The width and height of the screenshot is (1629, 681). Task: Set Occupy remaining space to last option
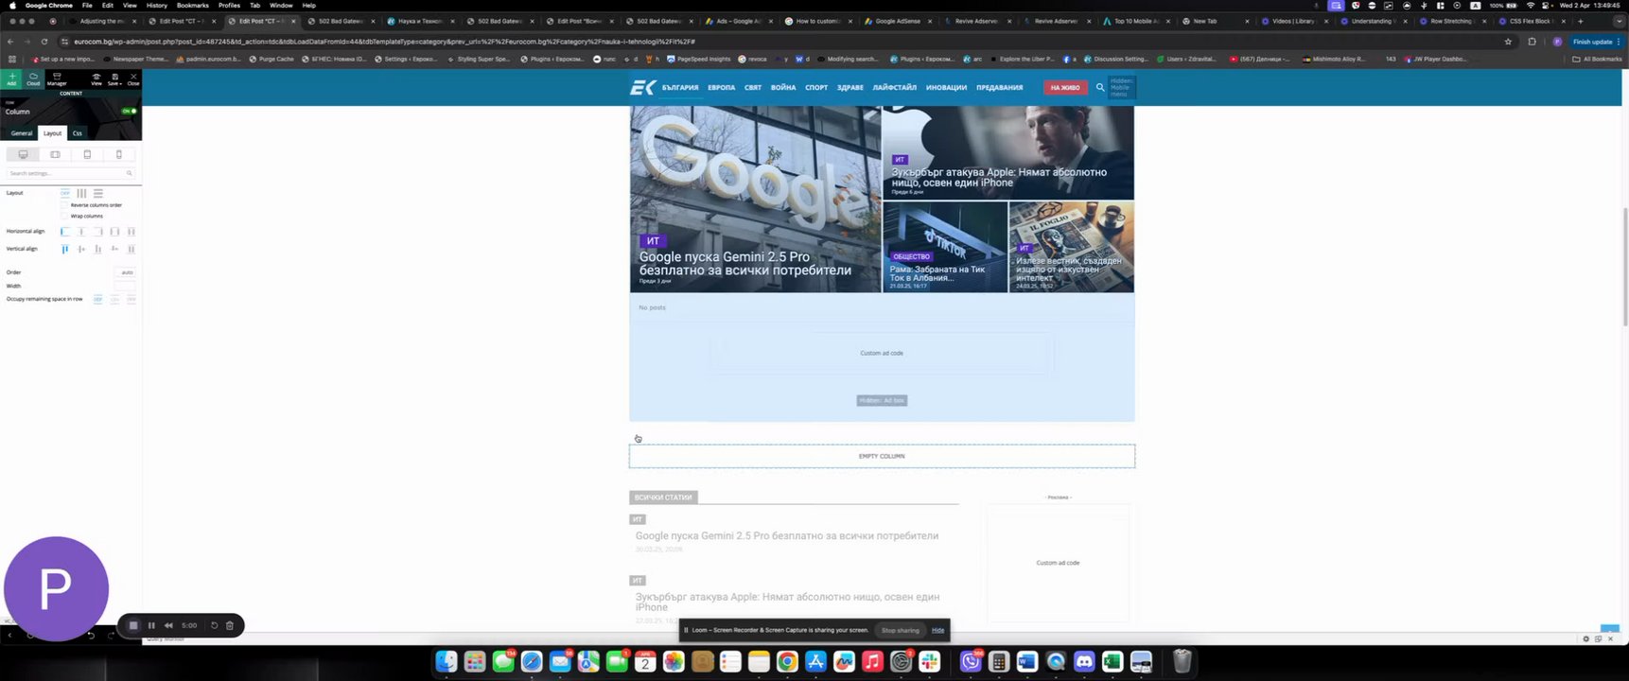point(131,299)
